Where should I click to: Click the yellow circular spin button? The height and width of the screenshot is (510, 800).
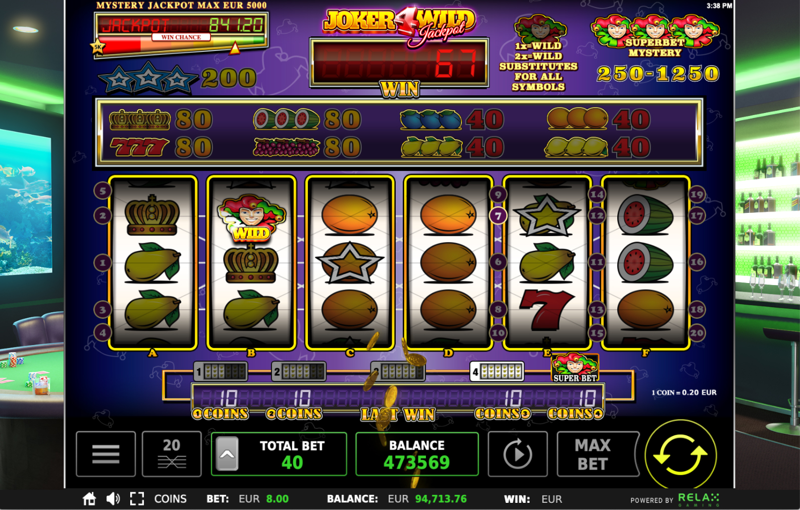[x=680, y=455]
